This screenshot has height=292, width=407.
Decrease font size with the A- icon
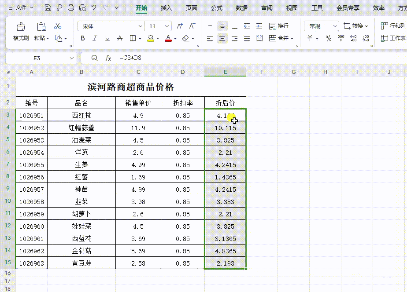(x=192, y=26)
